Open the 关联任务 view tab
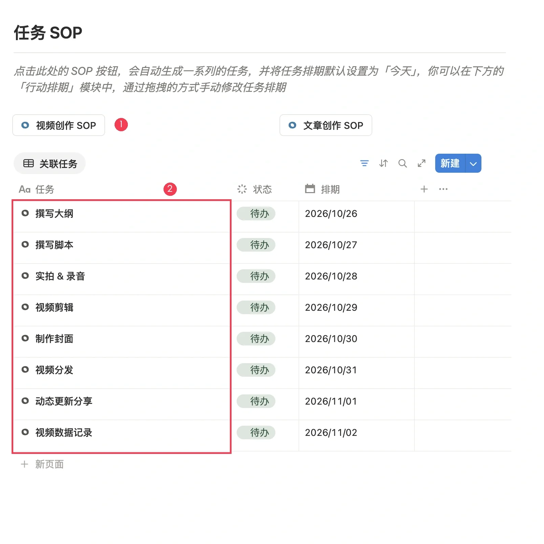The width and height of the screenshot is (544, 544). 50,164
